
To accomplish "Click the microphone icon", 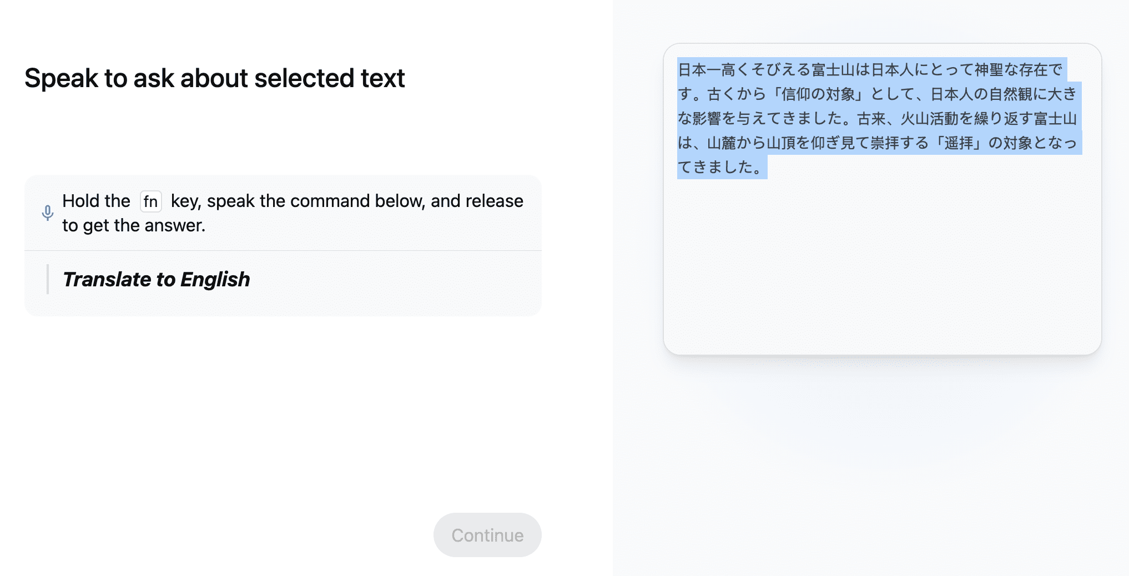I will click(48, 213).
